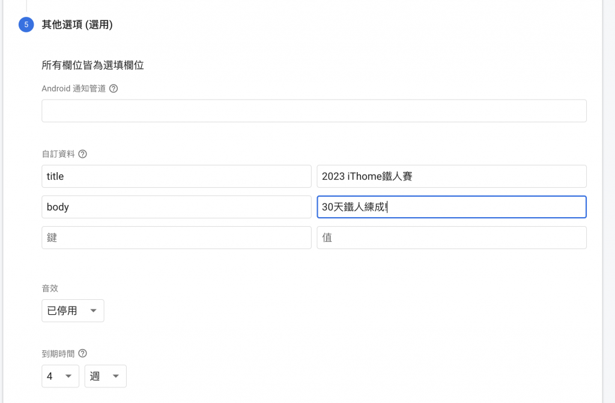Open the 音效 dropdown showing 已停用
615x403 pixels.
73,311
